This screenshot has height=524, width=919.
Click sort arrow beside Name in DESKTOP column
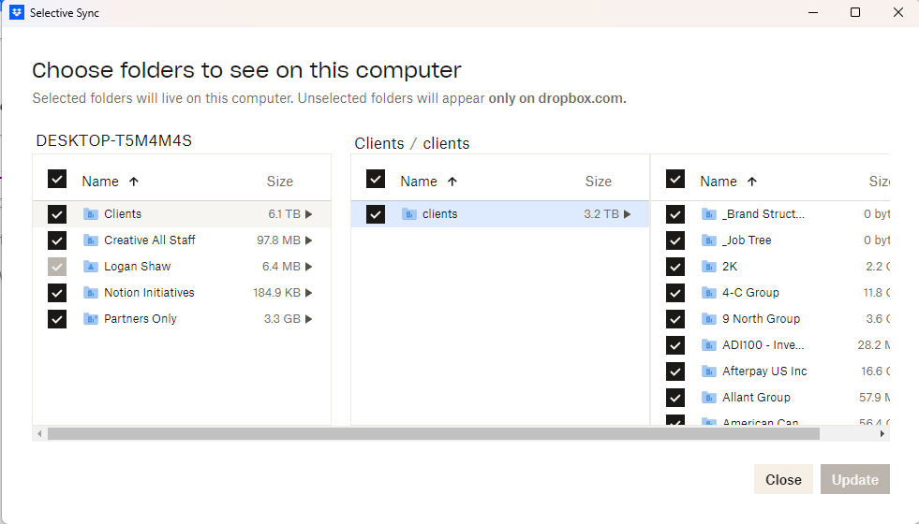tap(134, 182)
